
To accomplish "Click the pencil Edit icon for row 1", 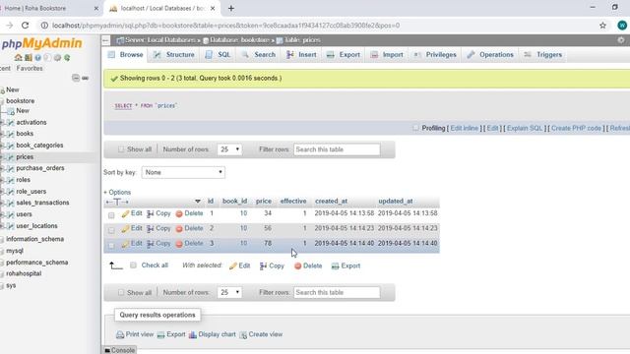I will tap(125, 214).
